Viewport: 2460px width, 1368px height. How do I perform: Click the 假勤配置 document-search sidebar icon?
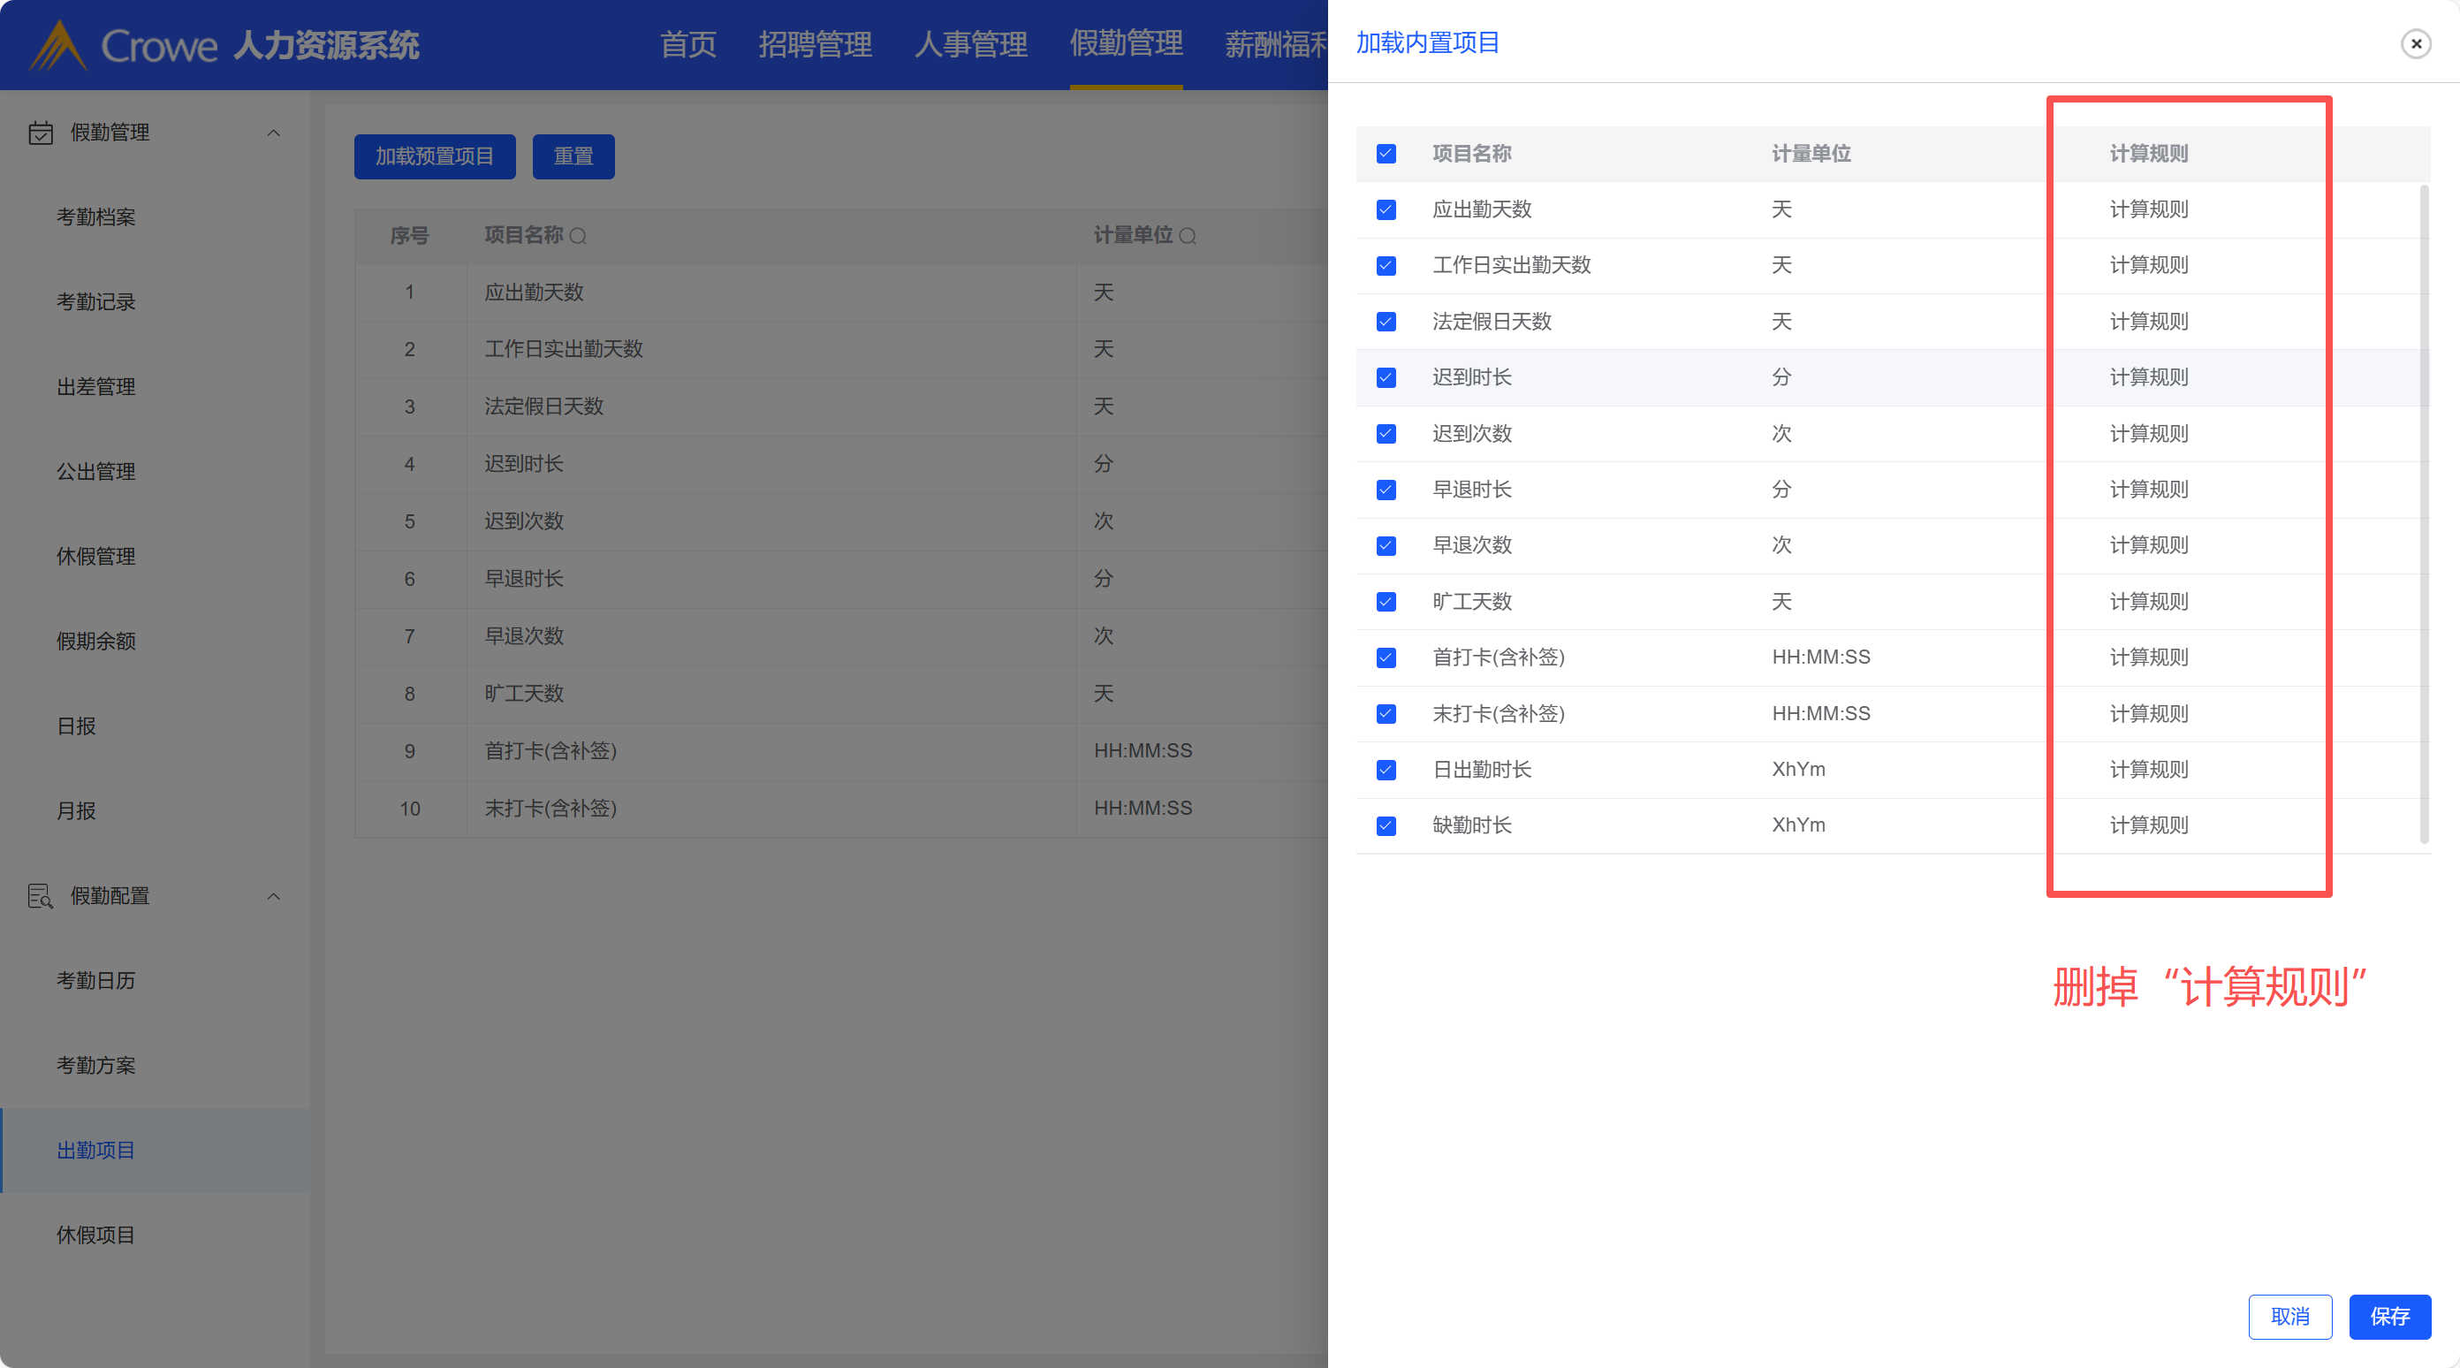click(40, 896)
